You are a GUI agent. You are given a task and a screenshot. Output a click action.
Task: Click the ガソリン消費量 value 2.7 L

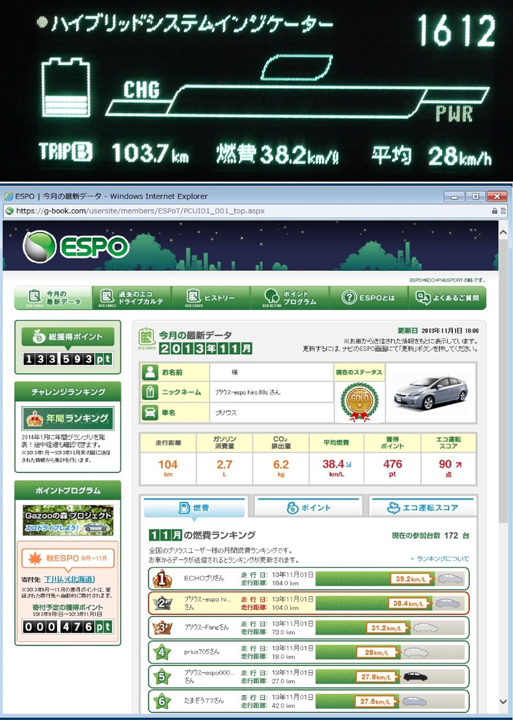coord(224,467)
